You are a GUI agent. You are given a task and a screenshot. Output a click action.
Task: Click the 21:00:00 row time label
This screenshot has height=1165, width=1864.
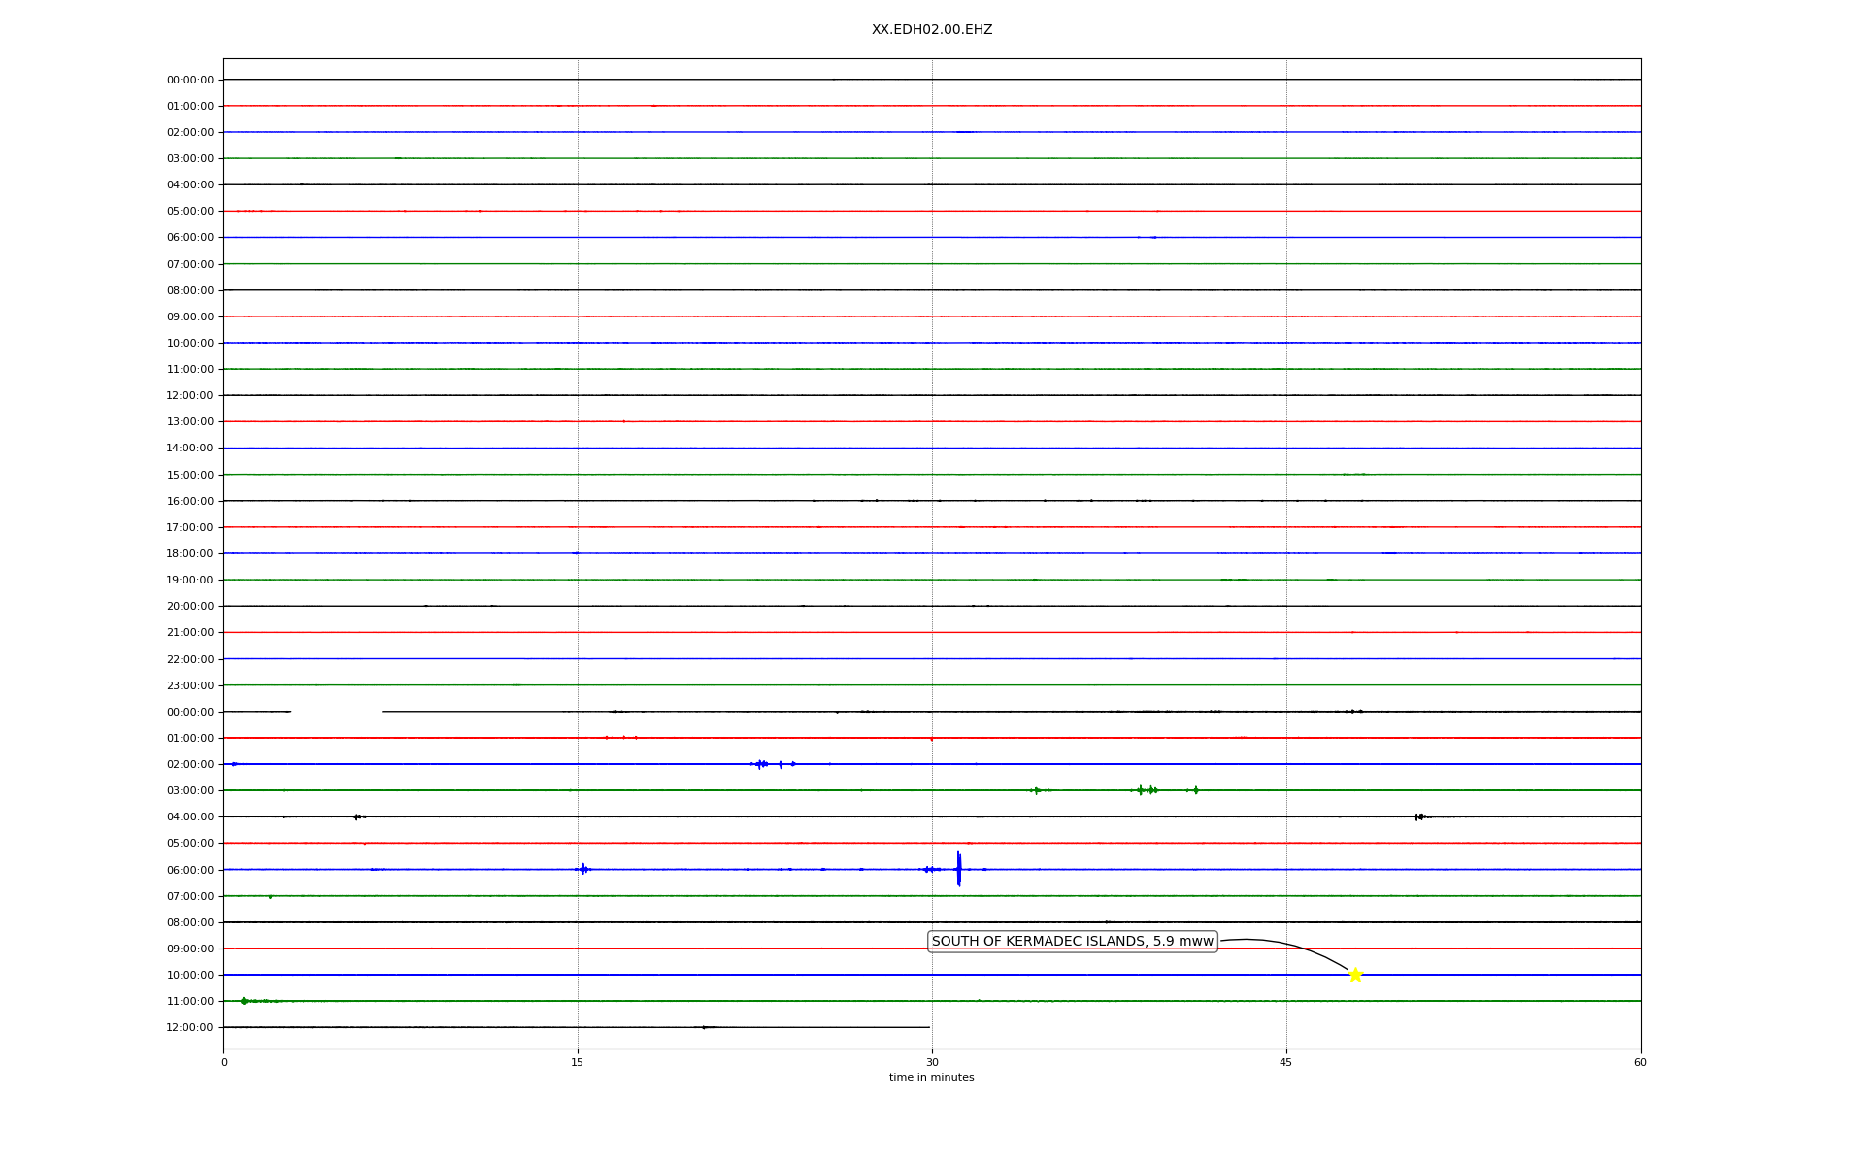[x=189, y=633]
